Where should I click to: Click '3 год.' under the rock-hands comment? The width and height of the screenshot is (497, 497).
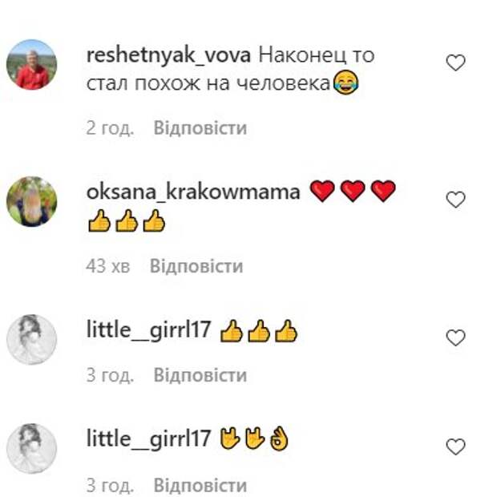click(x=110, y=486)
